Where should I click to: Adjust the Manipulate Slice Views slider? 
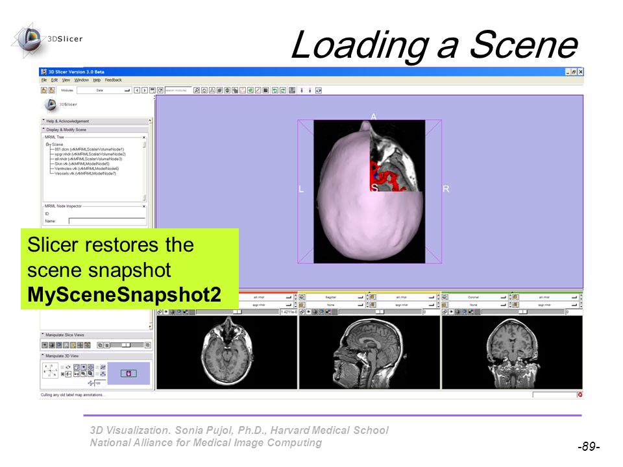pos(127,345)
